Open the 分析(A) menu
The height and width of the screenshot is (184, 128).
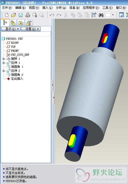click(x=61, y=8)
